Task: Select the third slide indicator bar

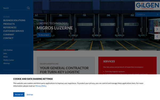Action: pyautogui.click(x=138, y=50)
